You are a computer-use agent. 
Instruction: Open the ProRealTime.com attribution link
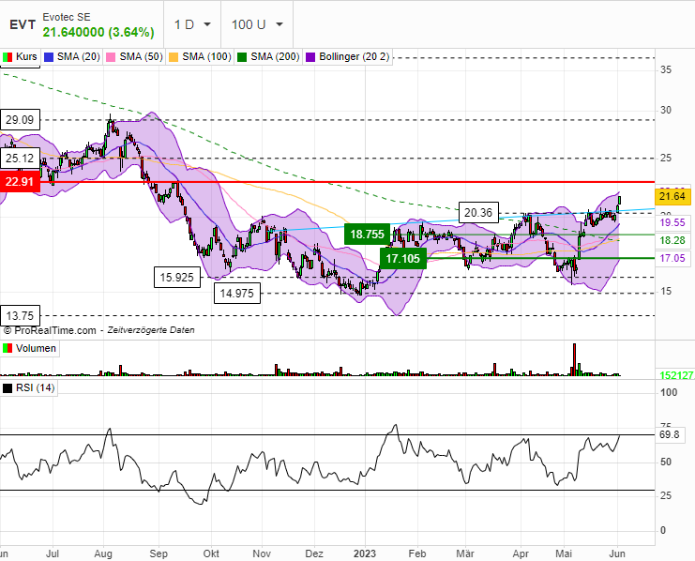[x=50, y=330]
